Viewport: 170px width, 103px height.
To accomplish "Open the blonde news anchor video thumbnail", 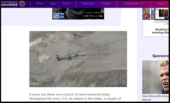I will tap(146, 14).
